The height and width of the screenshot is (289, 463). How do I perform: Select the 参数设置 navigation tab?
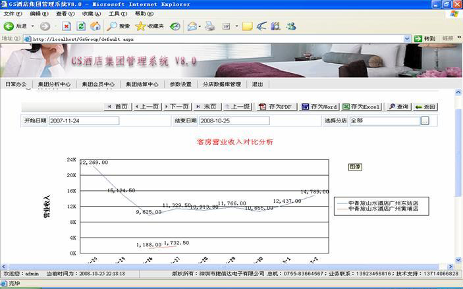[180, 84]
